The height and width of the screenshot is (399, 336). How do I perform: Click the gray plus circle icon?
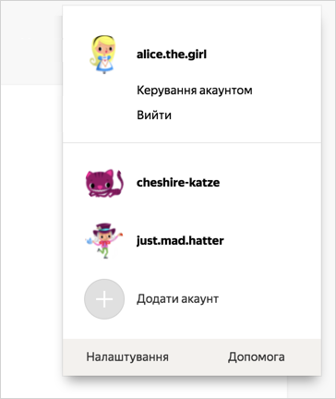[x=104, y=299]
